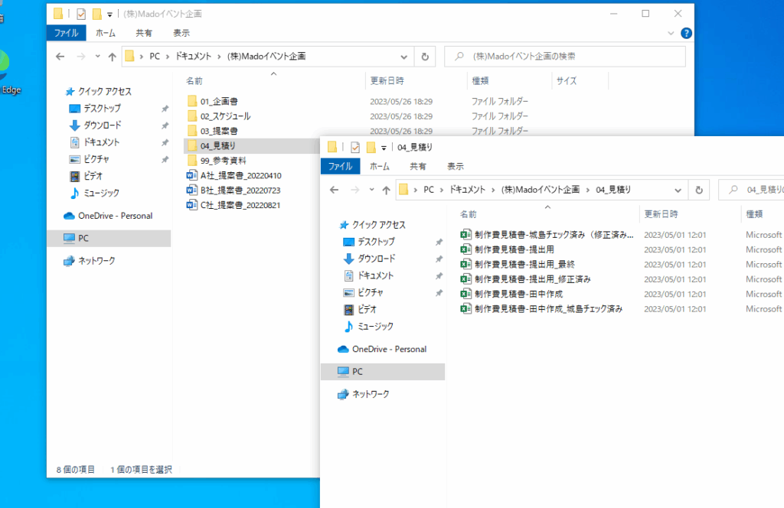Open Quick Access Toolbar customize dropdown in 04_見積り window
The image size is (784, 508).
click(384, 148)
